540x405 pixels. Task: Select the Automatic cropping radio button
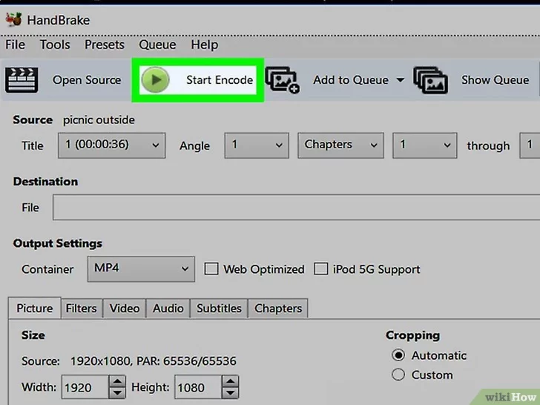tap(398, 355)
